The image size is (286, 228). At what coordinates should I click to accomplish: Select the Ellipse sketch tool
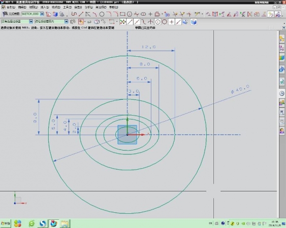point(143,14)
